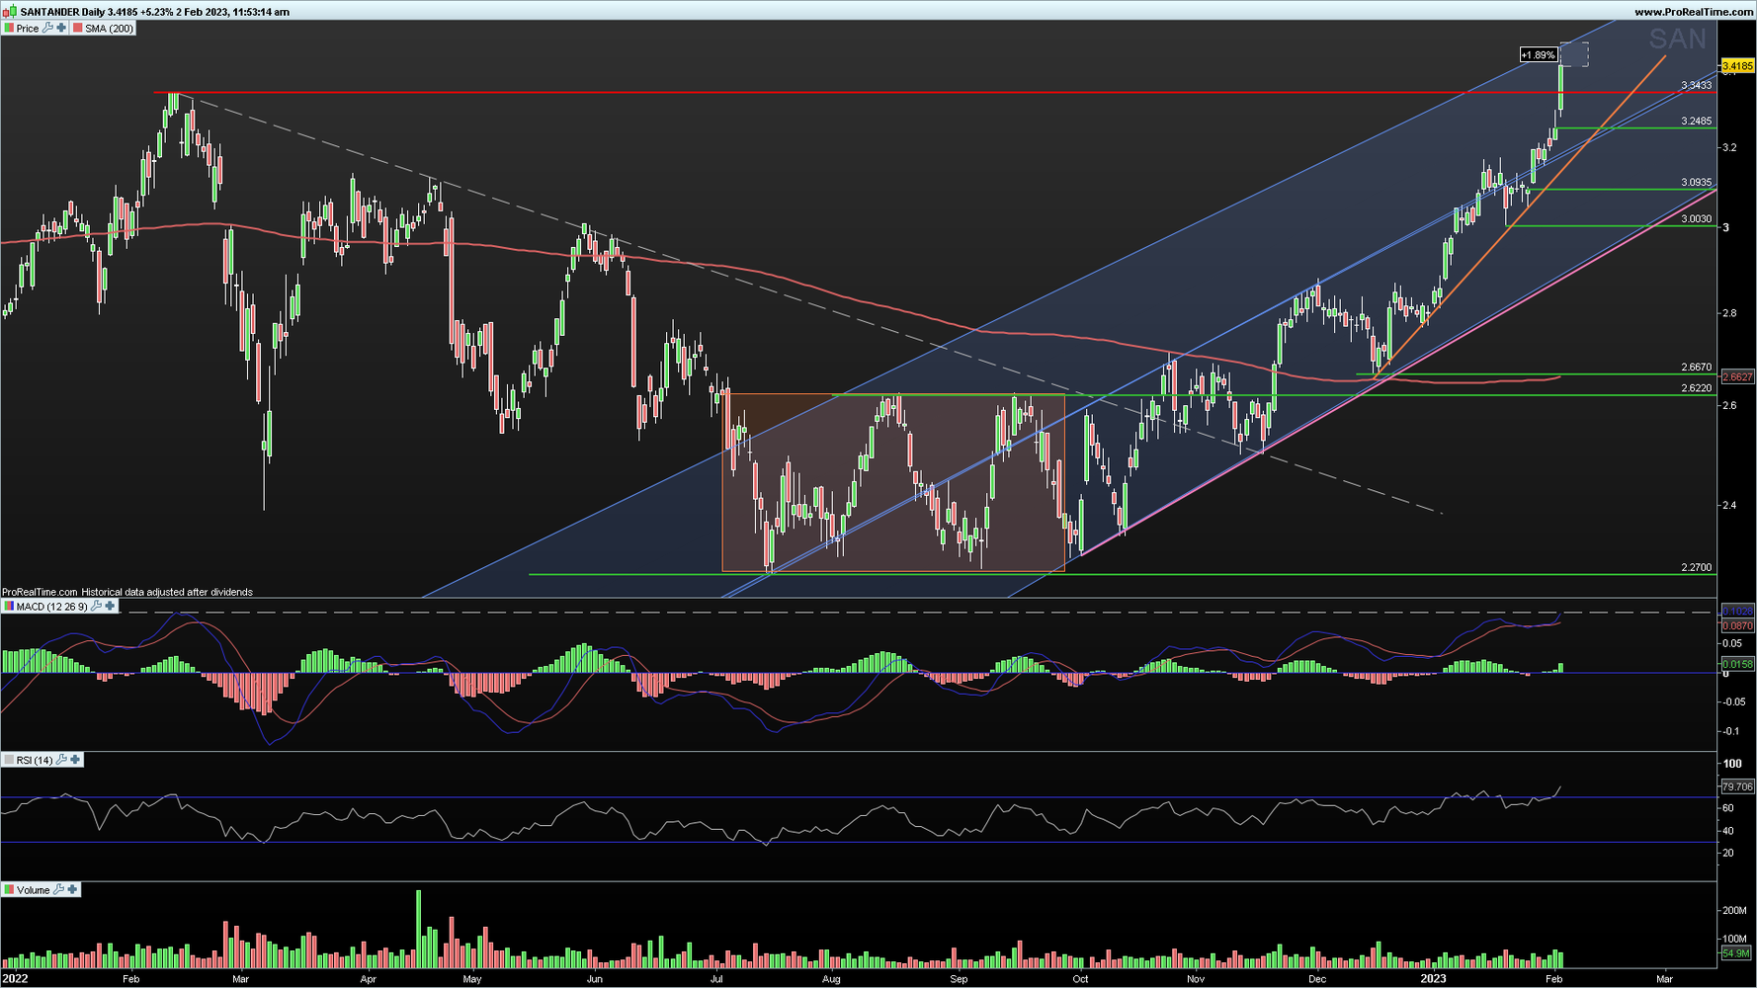This screenshot has height=988, width=1757.
Task: Select the Volume panel label
Action: pyautogui.click(x=33, y=890)
